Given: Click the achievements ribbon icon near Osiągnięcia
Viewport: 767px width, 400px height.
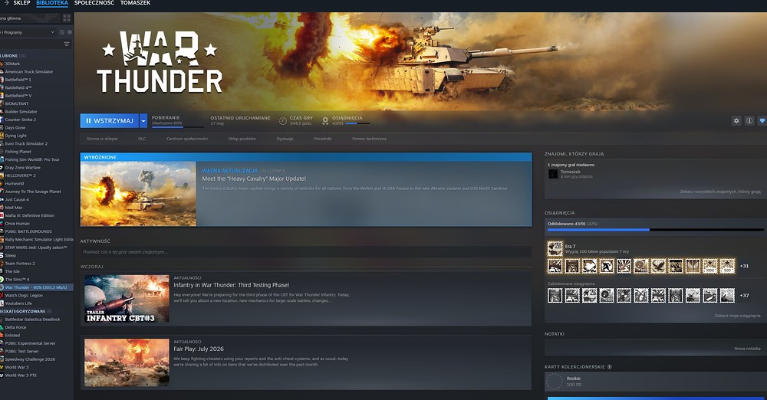Looking at the screenshot, I should pos(324,120).
